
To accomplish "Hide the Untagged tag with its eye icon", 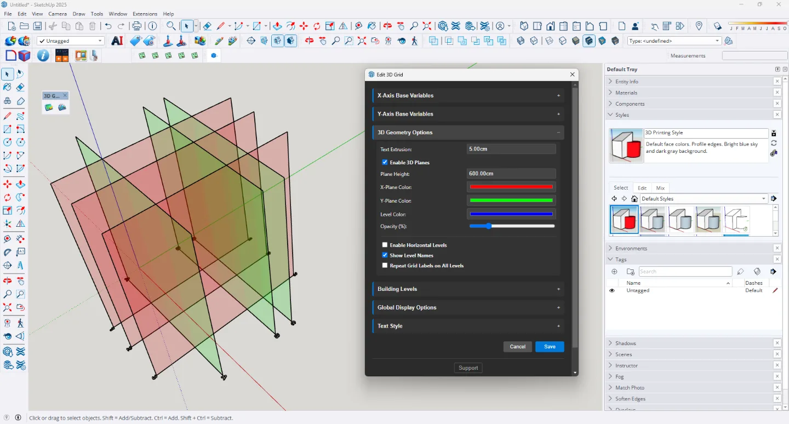I will point(612,290).
